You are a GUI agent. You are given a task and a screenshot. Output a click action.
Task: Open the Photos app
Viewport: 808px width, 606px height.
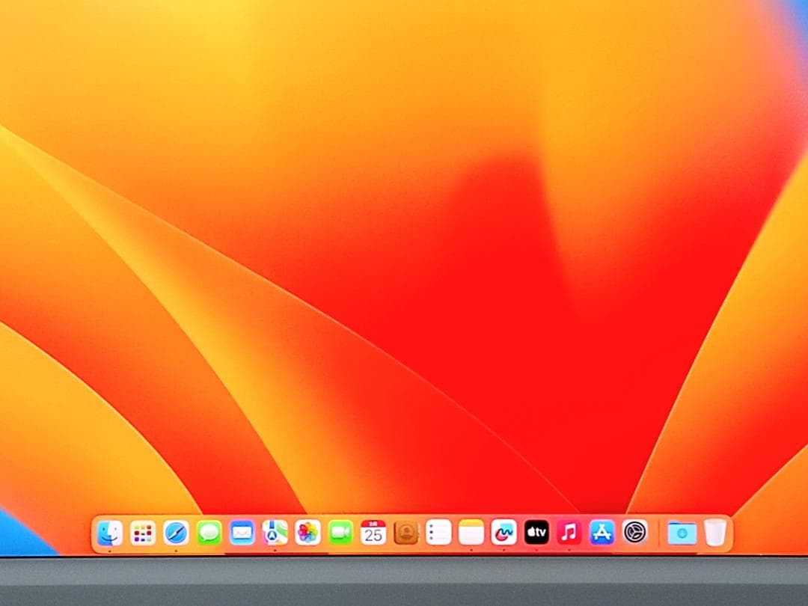(x=306, y=533)
